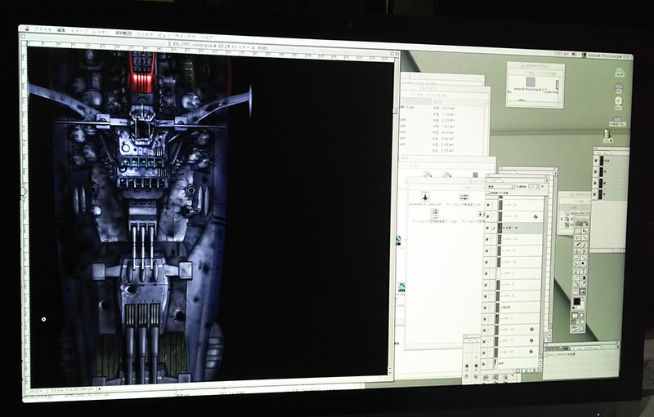Hide the highlighted layer with its eye icon
Screen dimensions: 654x417
pyautogui.click(x=487, y=228)
